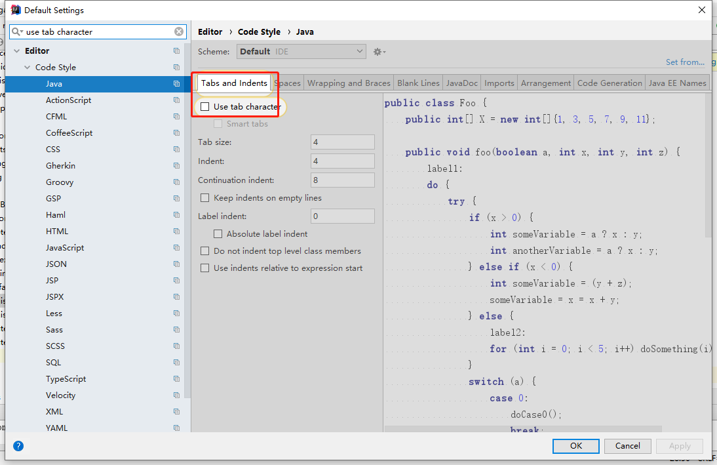Switch to the Tabs and Indents tab
This screenshot has width=717, height=465.
click(234, 83)
